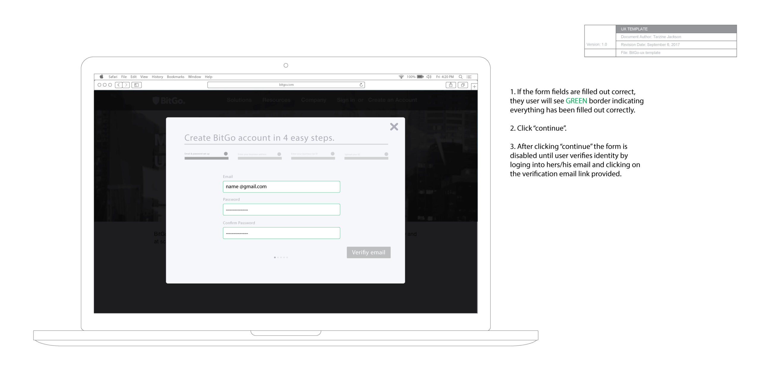Click the Create an Account link
This screenshot has width=761, height=380.
point(392,100)
